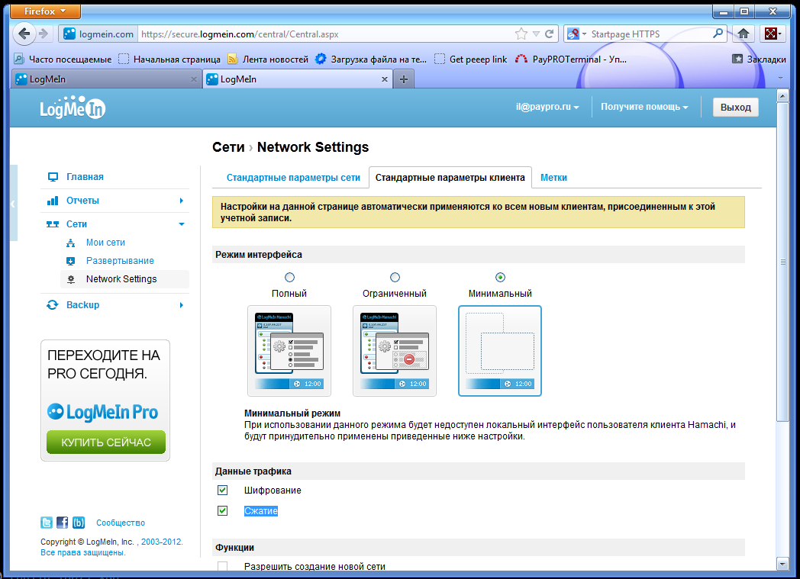Open a new tab with plus button
Screen dimensions: 800x579
tap(404, 79)
